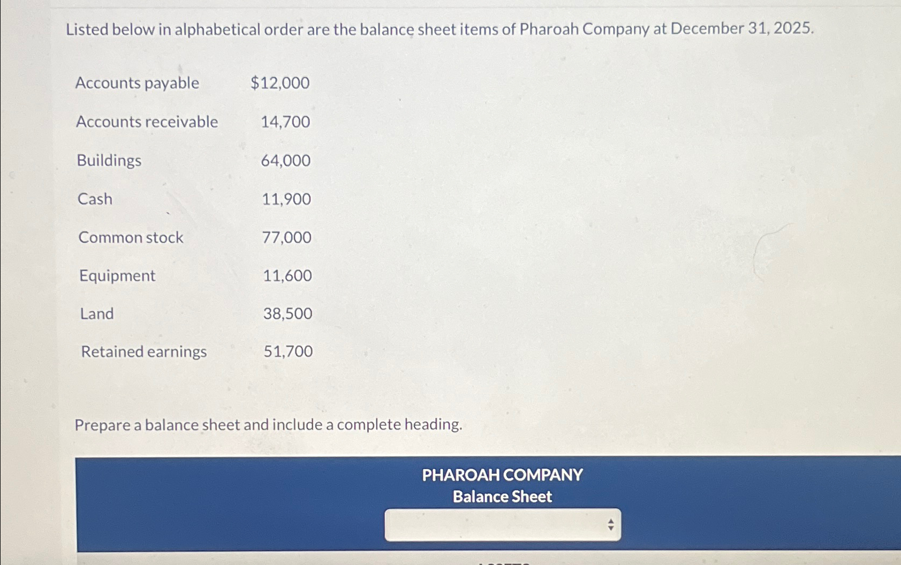Click the Balance Sheet subtitle text
901x565 pixels.
pyautogui.click(x=502, y=497)
